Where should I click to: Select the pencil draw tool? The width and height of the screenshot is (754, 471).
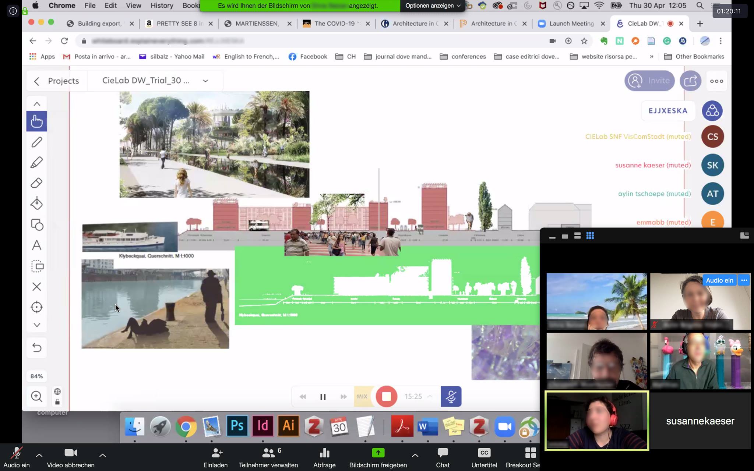[x=36, y=142]
